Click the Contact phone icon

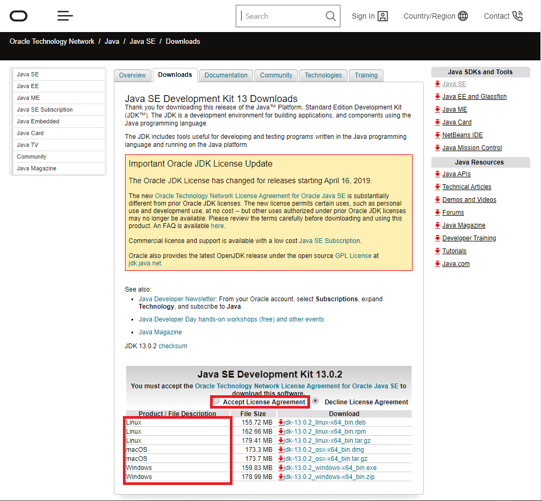coord(517,16)
